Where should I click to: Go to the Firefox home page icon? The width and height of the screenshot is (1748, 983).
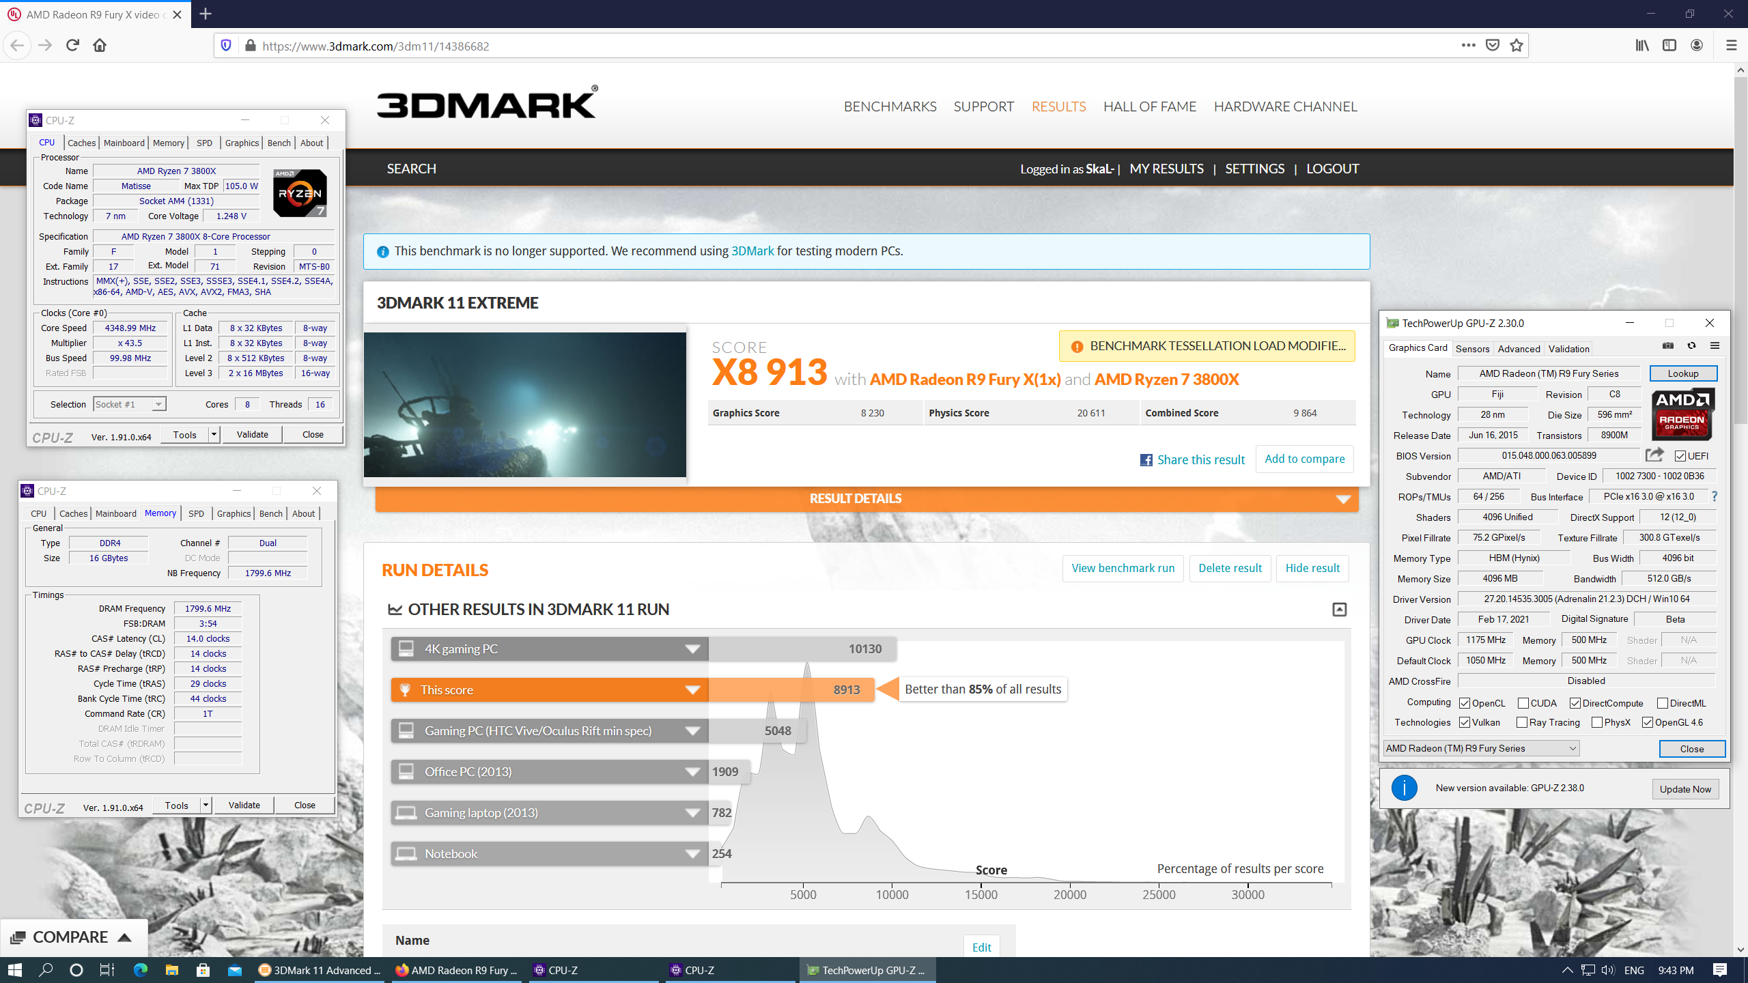[x=100, y=46]
